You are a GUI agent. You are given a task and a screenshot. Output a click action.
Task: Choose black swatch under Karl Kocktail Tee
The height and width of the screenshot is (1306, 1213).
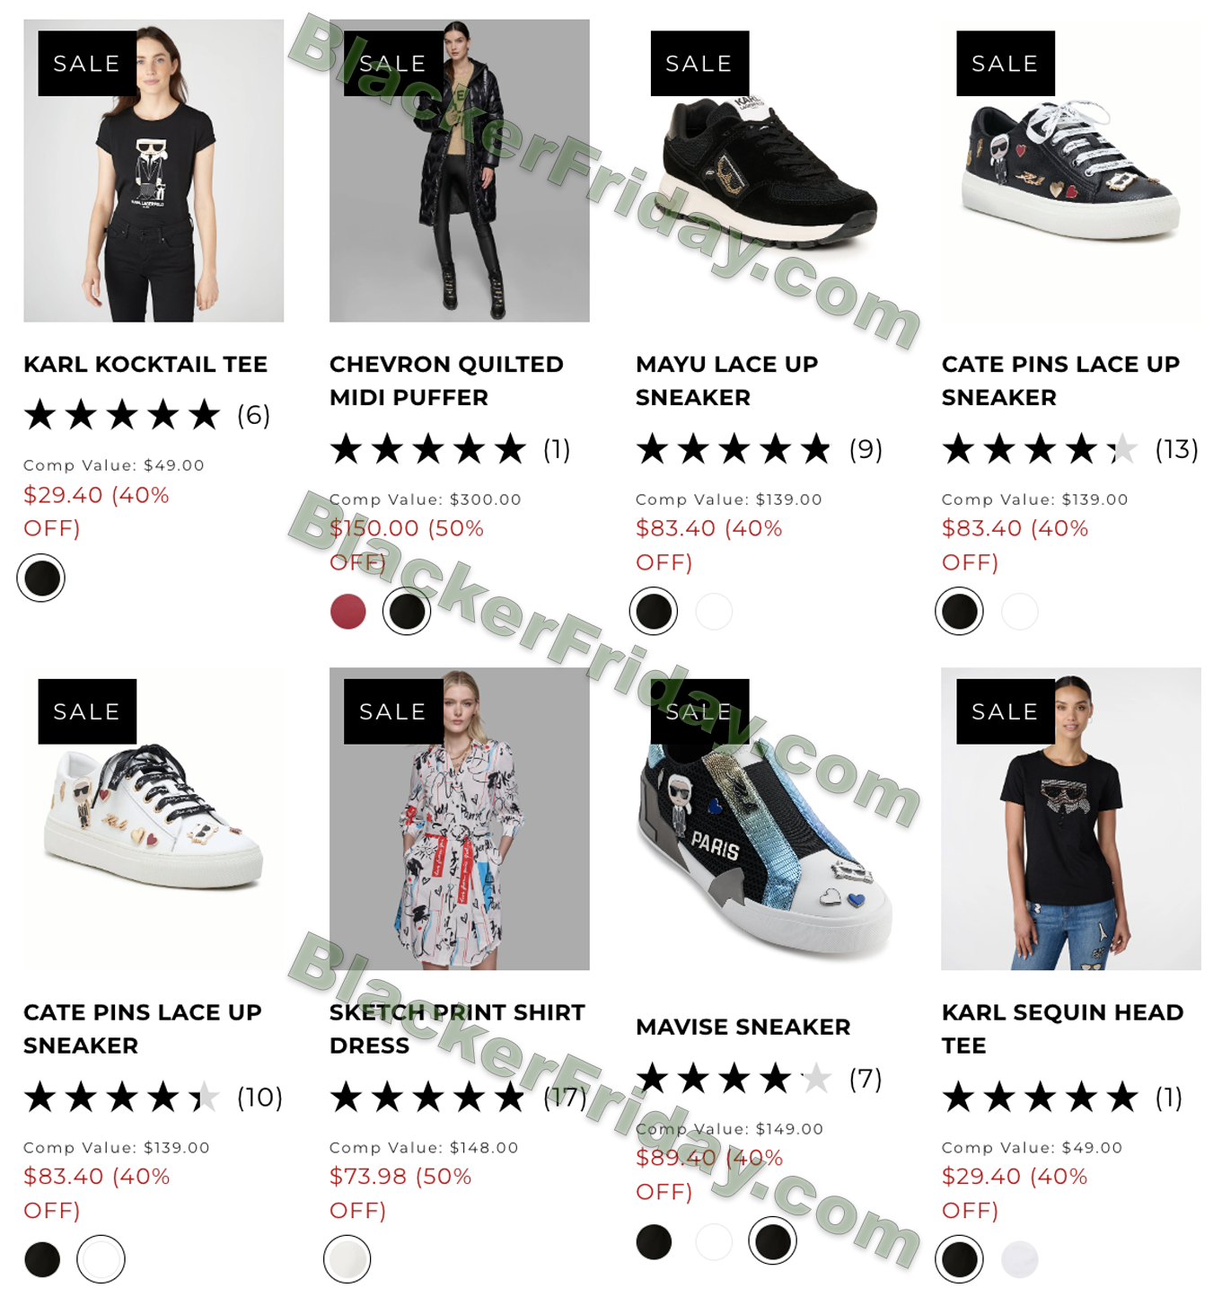click(41, 578)
